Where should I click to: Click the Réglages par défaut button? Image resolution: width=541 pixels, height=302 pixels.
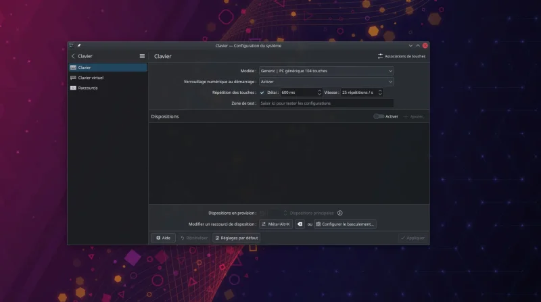(x=236, y=238)
